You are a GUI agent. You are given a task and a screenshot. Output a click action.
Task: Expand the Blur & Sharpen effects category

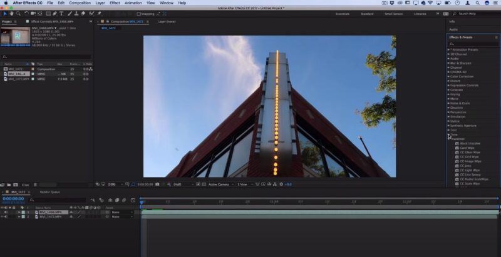(x=448, y=63)
